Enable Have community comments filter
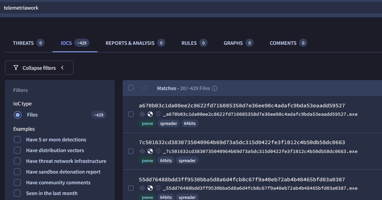The width and height of the screenshot is (382, 200). pyautogui.click(x=17, y=182)
